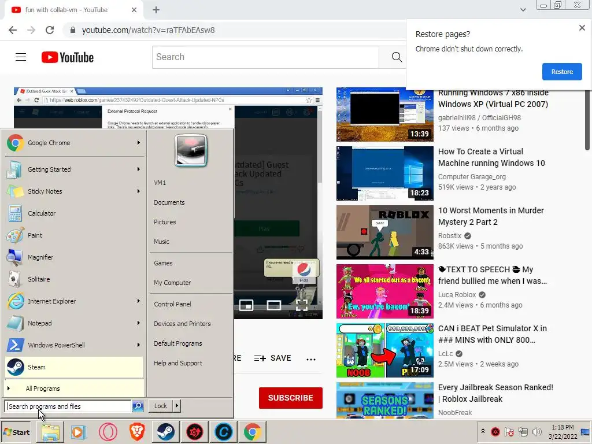Open Help and Support
Screen dimensions: 592x444
(x=178, y=363)
